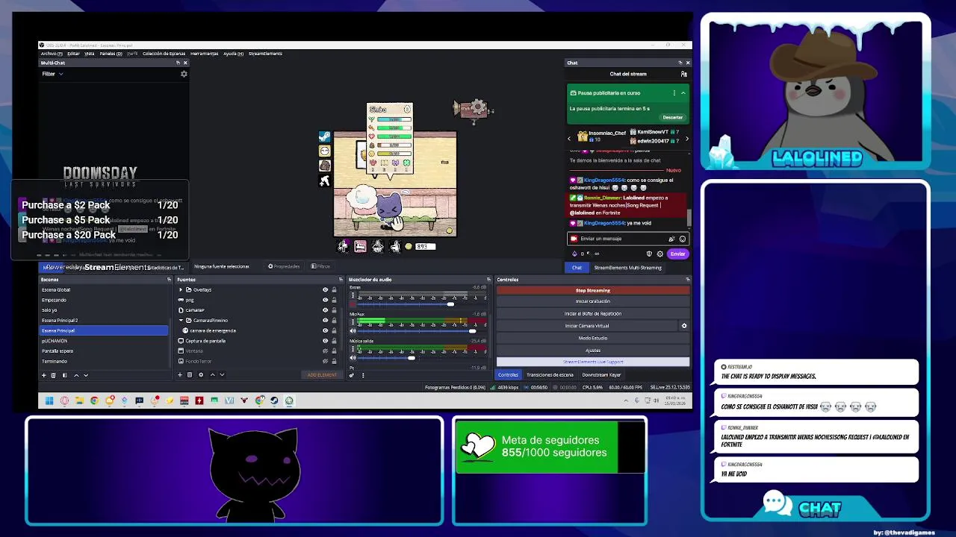Move scene down in Escenas toolbar
This screenshot has height=537, width=956.
86,375
